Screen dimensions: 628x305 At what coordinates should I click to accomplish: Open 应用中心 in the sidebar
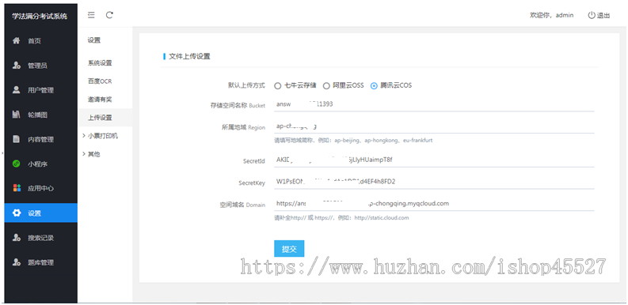40,189
